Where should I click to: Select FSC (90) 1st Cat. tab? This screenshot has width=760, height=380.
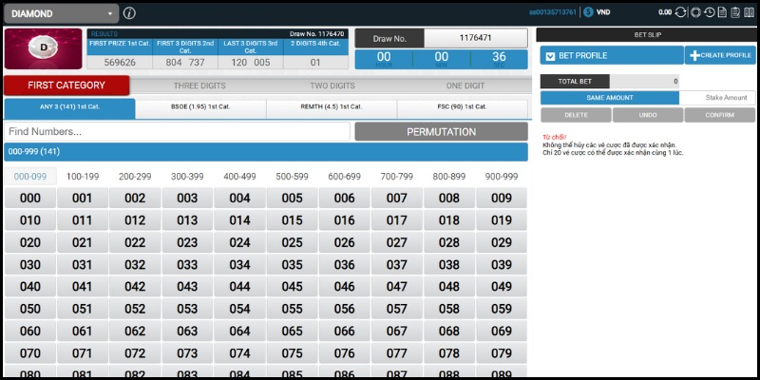463,107
